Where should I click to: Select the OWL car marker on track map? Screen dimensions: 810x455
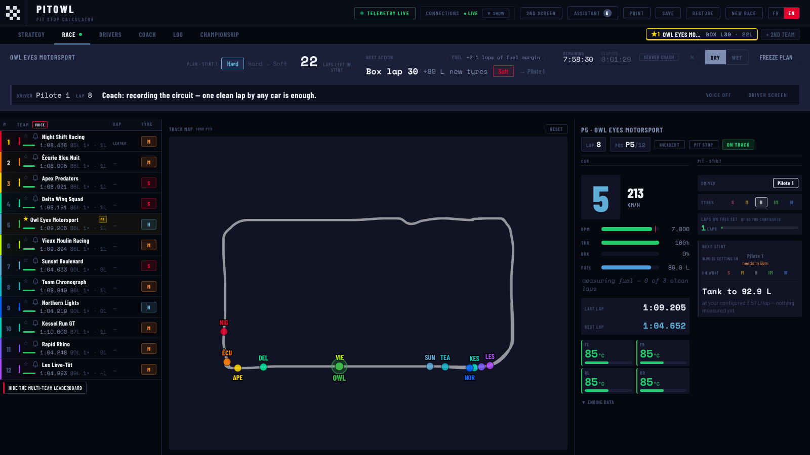coord(339,367)
